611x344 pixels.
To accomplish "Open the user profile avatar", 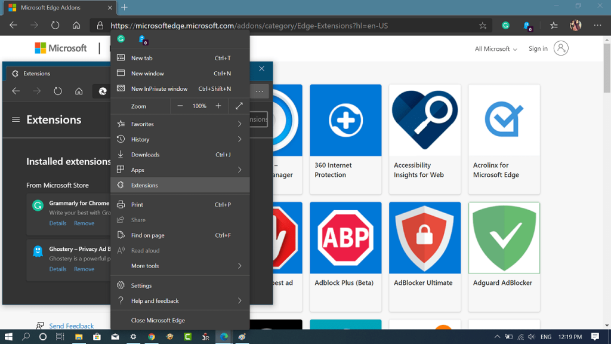I will [x=576, y=25].
